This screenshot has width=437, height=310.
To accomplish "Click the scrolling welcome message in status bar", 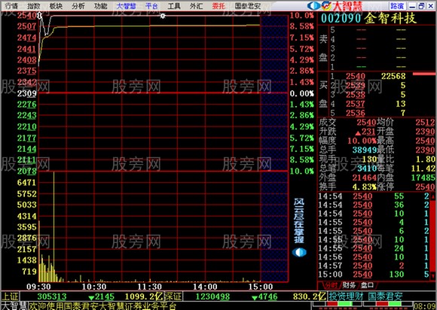I will [x=102, y=306].
